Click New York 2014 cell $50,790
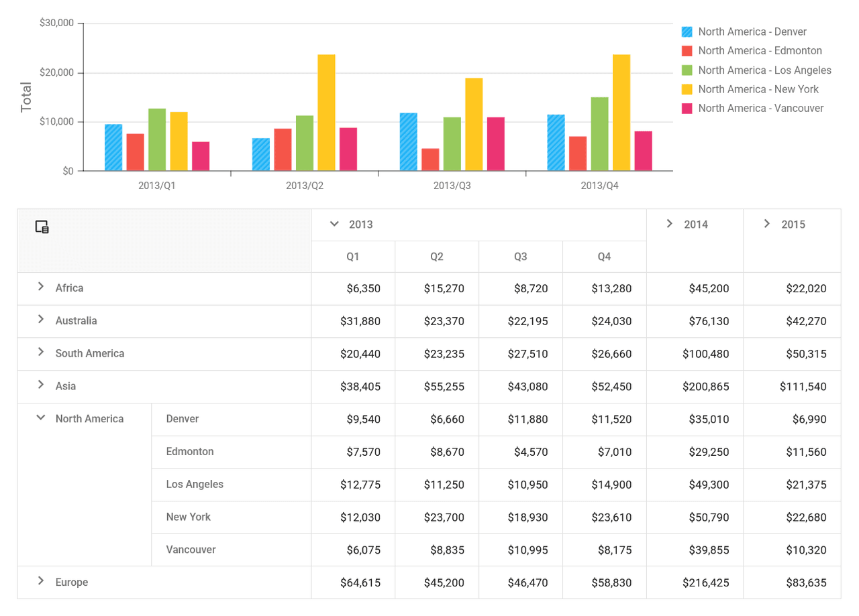The width and height of the screenshot is (859, 616). pyautogui.click(x=695, y=517)
